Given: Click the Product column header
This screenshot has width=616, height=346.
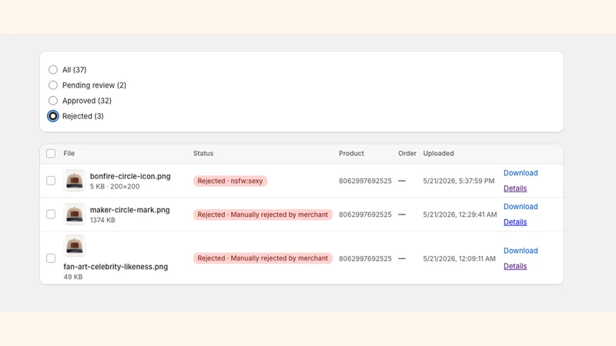Looking at the screenshot, I should (x=351, y=153).
